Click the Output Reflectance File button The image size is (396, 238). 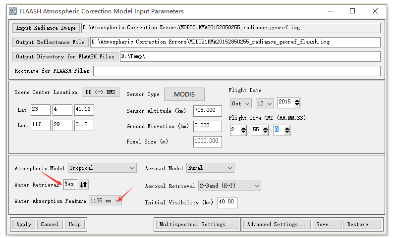point(50,42)
